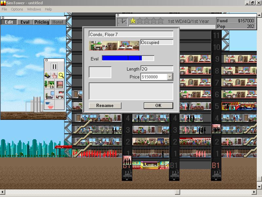Image resolution: width=262 pixels, height=197 pixels.
Task: Click the vertical scrollbar up arrow
Action: coord(259,15)
